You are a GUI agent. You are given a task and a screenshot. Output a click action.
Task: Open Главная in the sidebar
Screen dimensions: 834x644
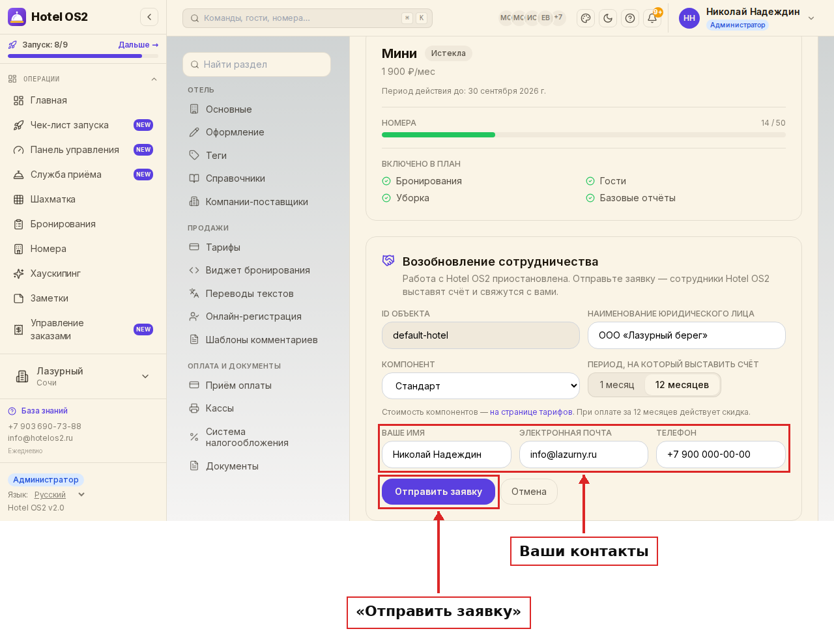(83, 100)
